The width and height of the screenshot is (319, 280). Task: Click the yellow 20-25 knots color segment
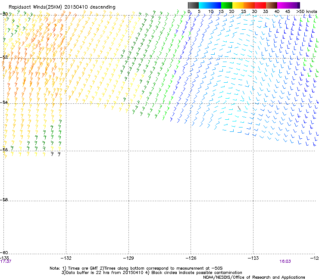238,5
